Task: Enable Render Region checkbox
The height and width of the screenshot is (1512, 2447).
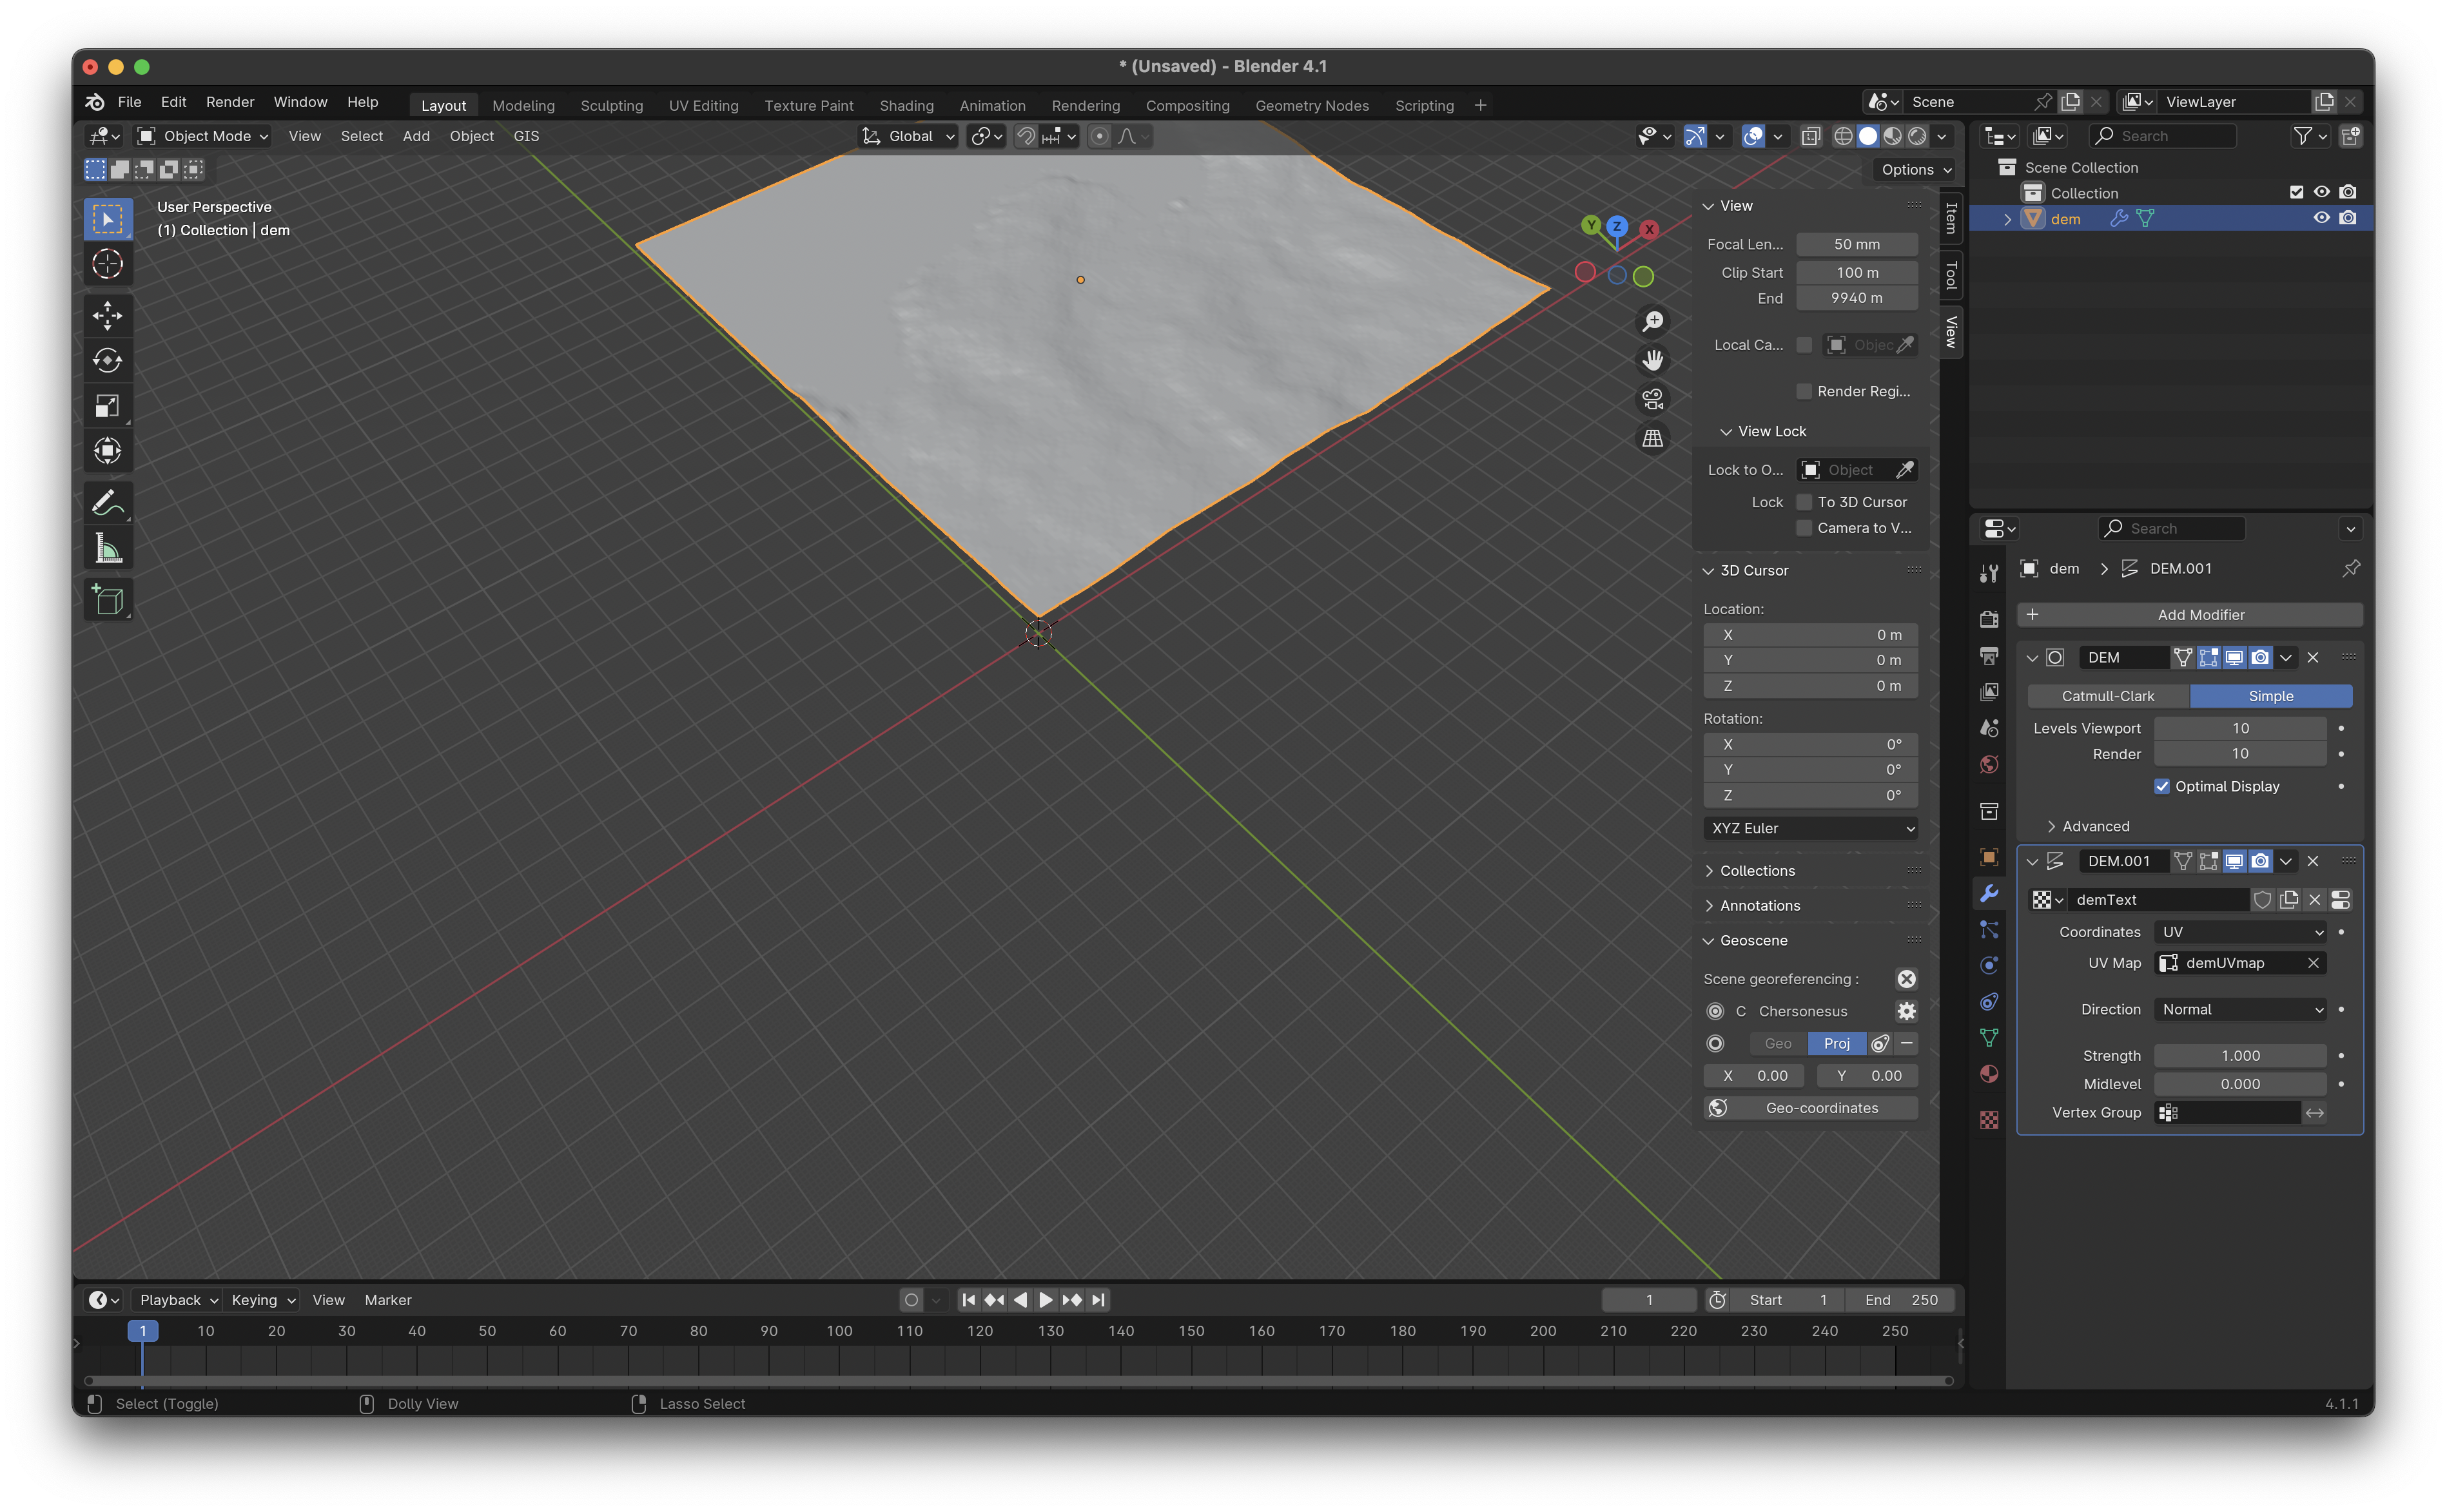Action: pyautogui.click(x=1804, y=391)
